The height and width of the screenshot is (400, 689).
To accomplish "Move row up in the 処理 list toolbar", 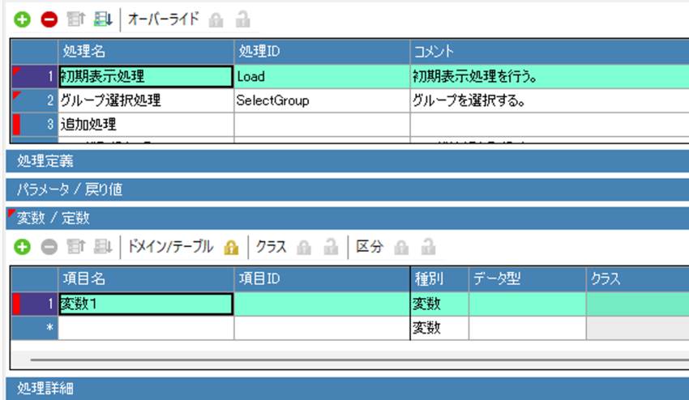I will tap(75, 19).
